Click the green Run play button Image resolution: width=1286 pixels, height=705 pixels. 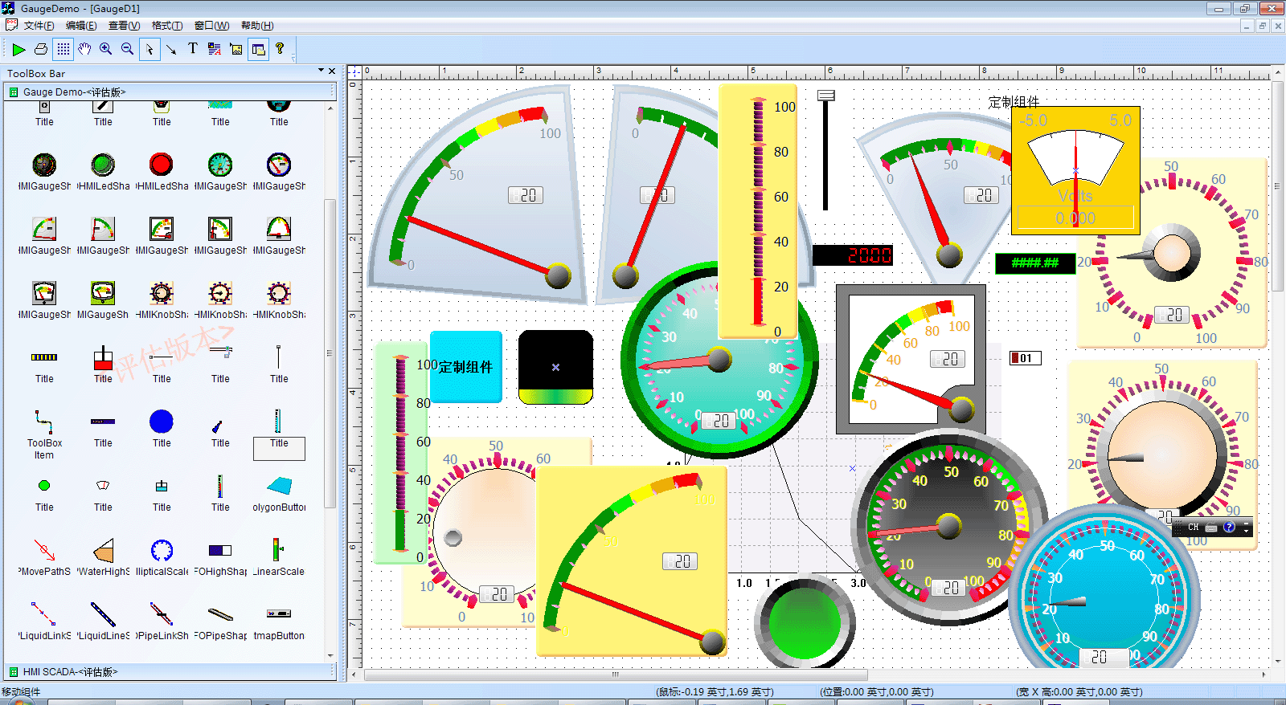pos(18,50)
